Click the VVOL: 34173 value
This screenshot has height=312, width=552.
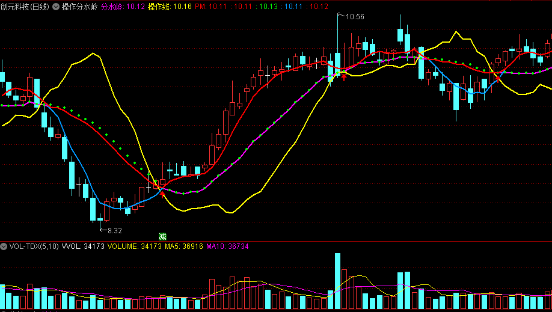click(83, 246)
